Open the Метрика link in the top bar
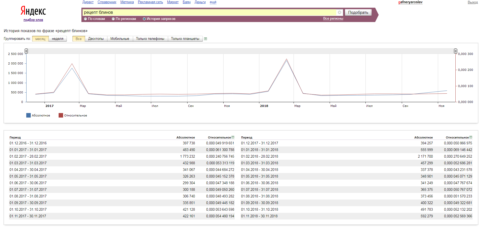 [x=127, y=2]
